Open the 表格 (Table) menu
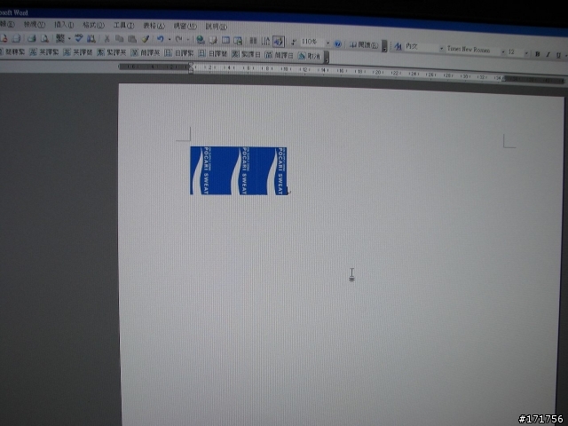 click(154, 26)
